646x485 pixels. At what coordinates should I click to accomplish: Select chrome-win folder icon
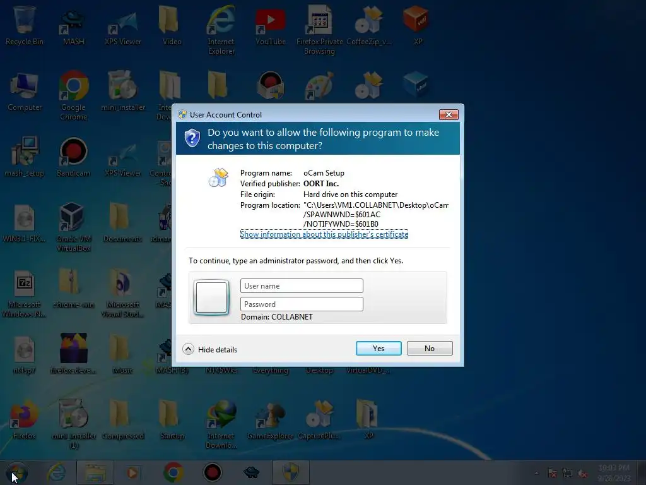point(73,289)
